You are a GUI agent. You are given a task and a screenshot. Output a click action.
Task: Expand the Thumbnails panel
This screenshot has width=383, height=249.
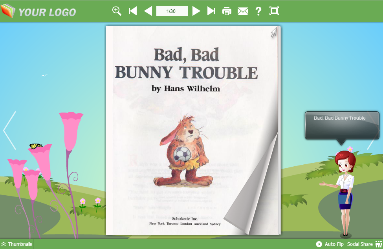pyautogui.click(x=16, y=244)
